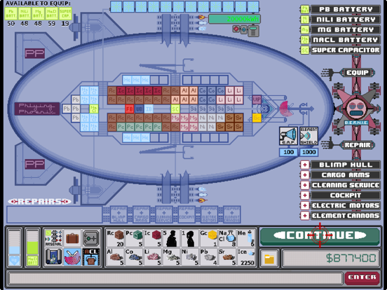The image size is (387, 290).
Task: Select CLEANING SERVICE repair option
Action: point(346,185)
